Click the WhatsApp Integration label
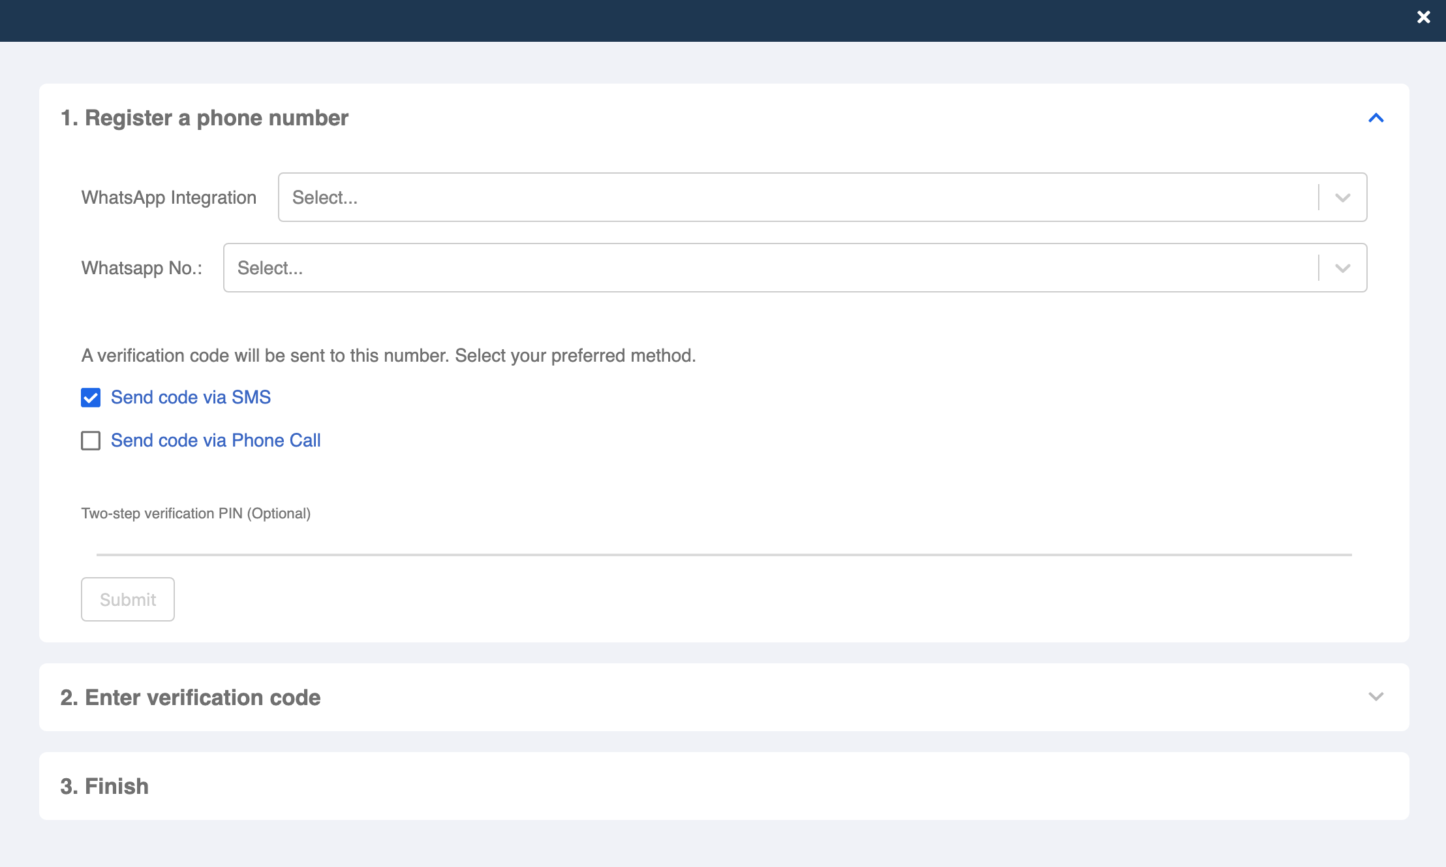This screenshot has height=867, width=1446. coord(169,197)
